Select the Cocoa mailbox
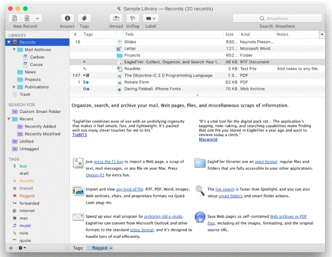Image resolution: width=332 pixels, height=257 pixels. pyautogui.click(x=36, y=65)
